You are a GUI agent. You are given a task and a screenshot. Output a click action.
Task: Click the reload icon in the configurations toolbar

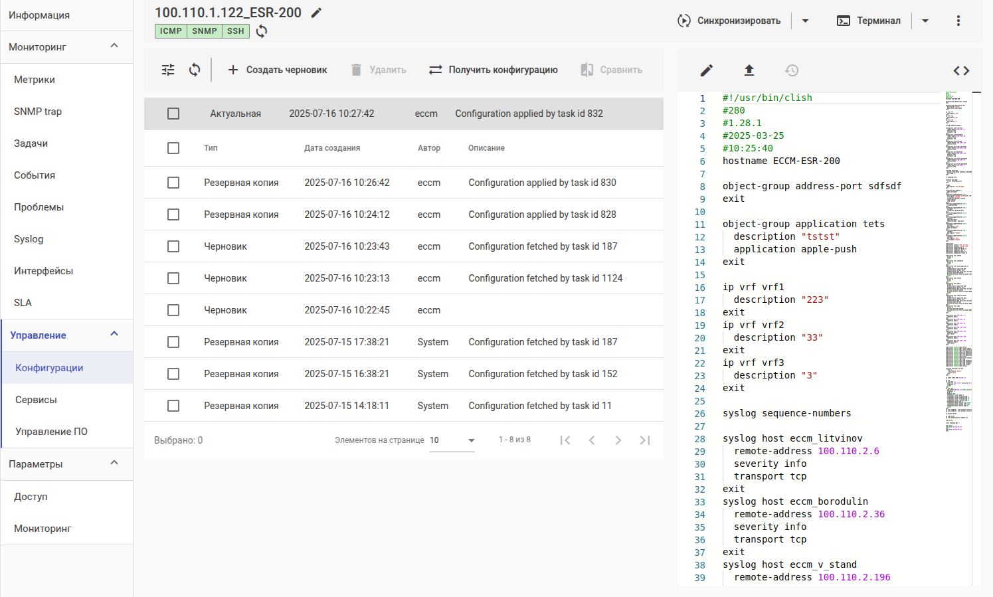pyautogui.click(x=195, y=70)
